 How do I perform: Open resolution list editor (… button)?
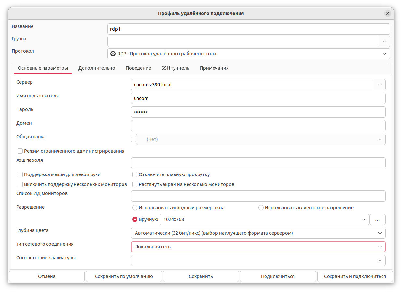coord(378,219)
